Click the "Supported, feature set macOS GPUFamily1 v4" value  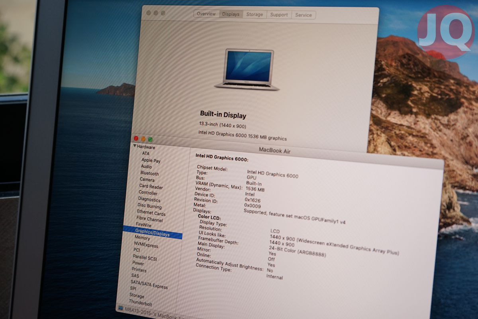pyautogui.click(x=294, y=216)
